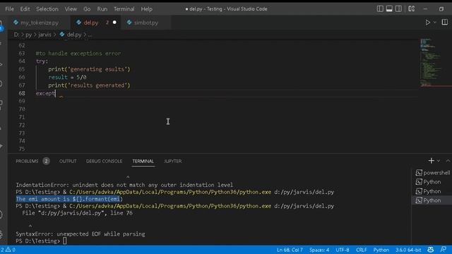Click line number 68 in gutter
This screenshot has height=254, width=452.
[22, 93]
